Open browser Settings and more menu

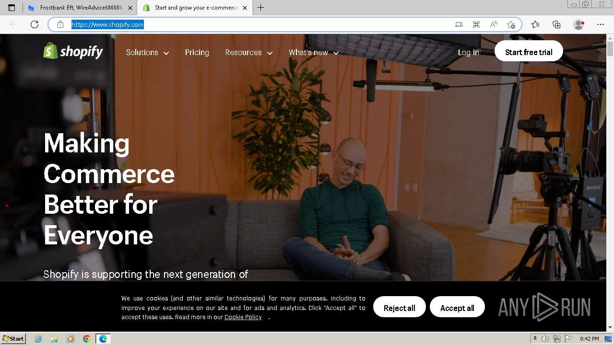click(x=601, y=24)
